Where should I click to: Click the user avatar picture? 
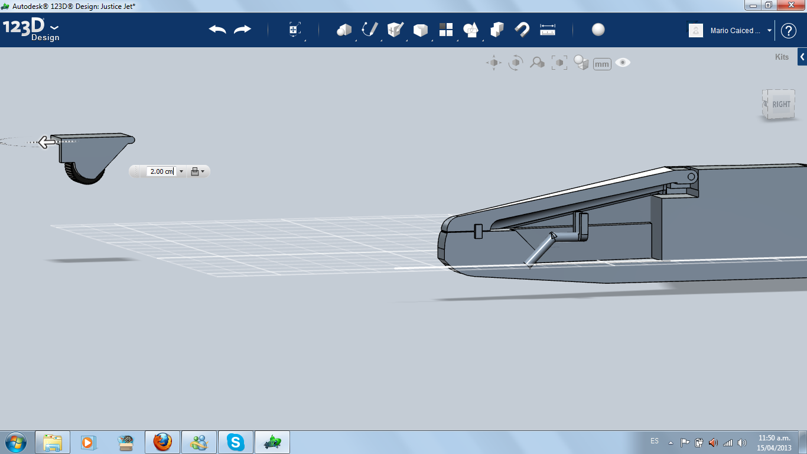[x=696, y=31]
